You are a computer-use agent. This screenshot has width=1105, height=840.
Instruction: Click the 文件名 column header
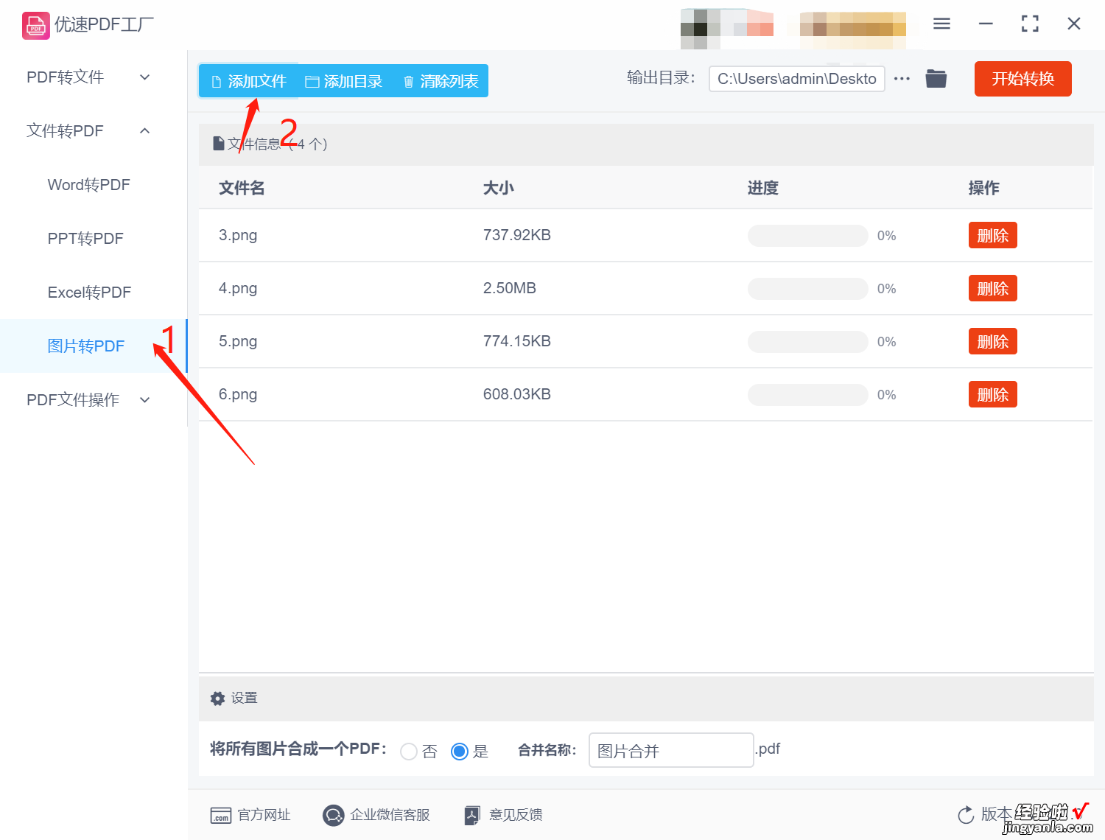pos(242,188)
